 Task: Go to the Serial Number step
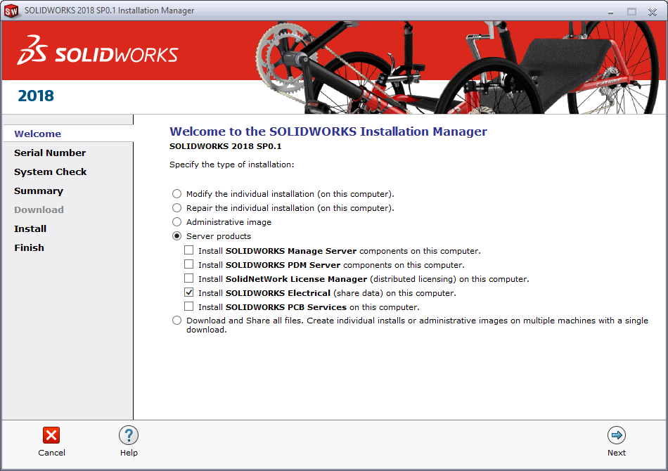point(50,153)
